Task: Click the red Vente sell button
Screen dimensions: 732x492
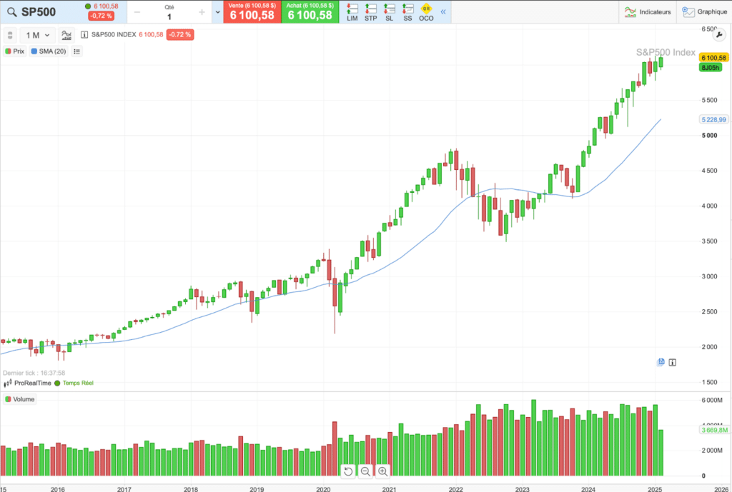Action: [252, 11]
